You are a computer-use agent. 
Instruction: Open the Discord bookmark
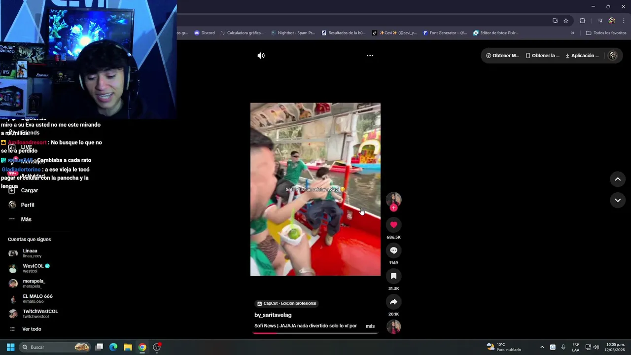pyautogui.click(x=205, y=33)
